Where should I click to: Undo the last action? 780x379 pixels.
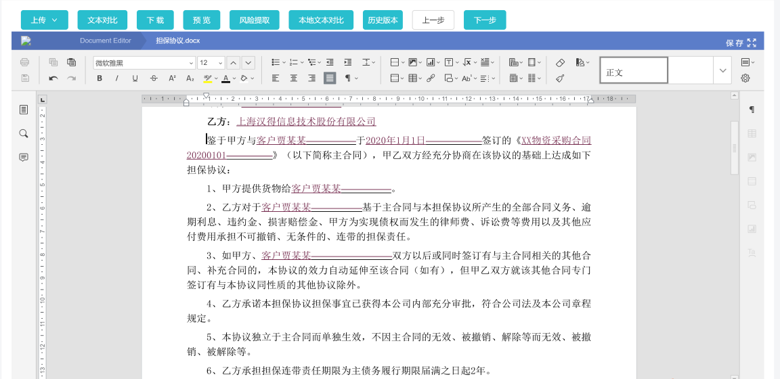point(53,79)
